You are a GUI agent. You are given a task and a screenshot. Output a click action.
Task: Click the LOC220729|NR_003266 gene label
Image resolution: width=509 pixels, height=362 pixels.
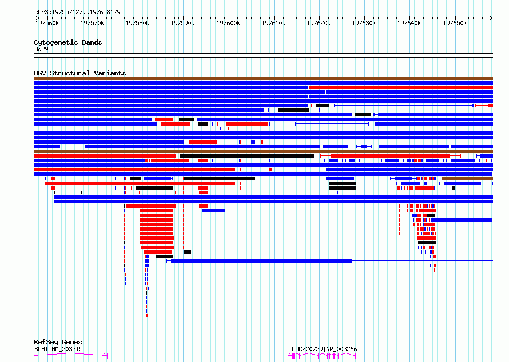click(x=324, y=349)
